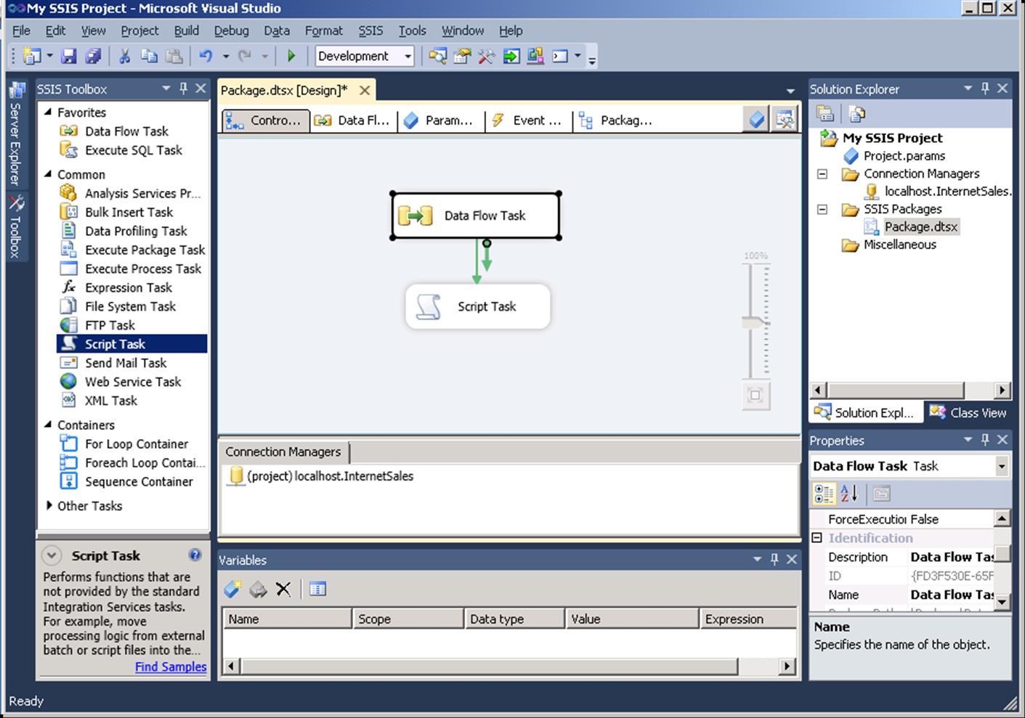The width and height of the screenshot is (1025, 718).
Task: Select Data Profiling Task in toolbox
Action: pos(136,231)
